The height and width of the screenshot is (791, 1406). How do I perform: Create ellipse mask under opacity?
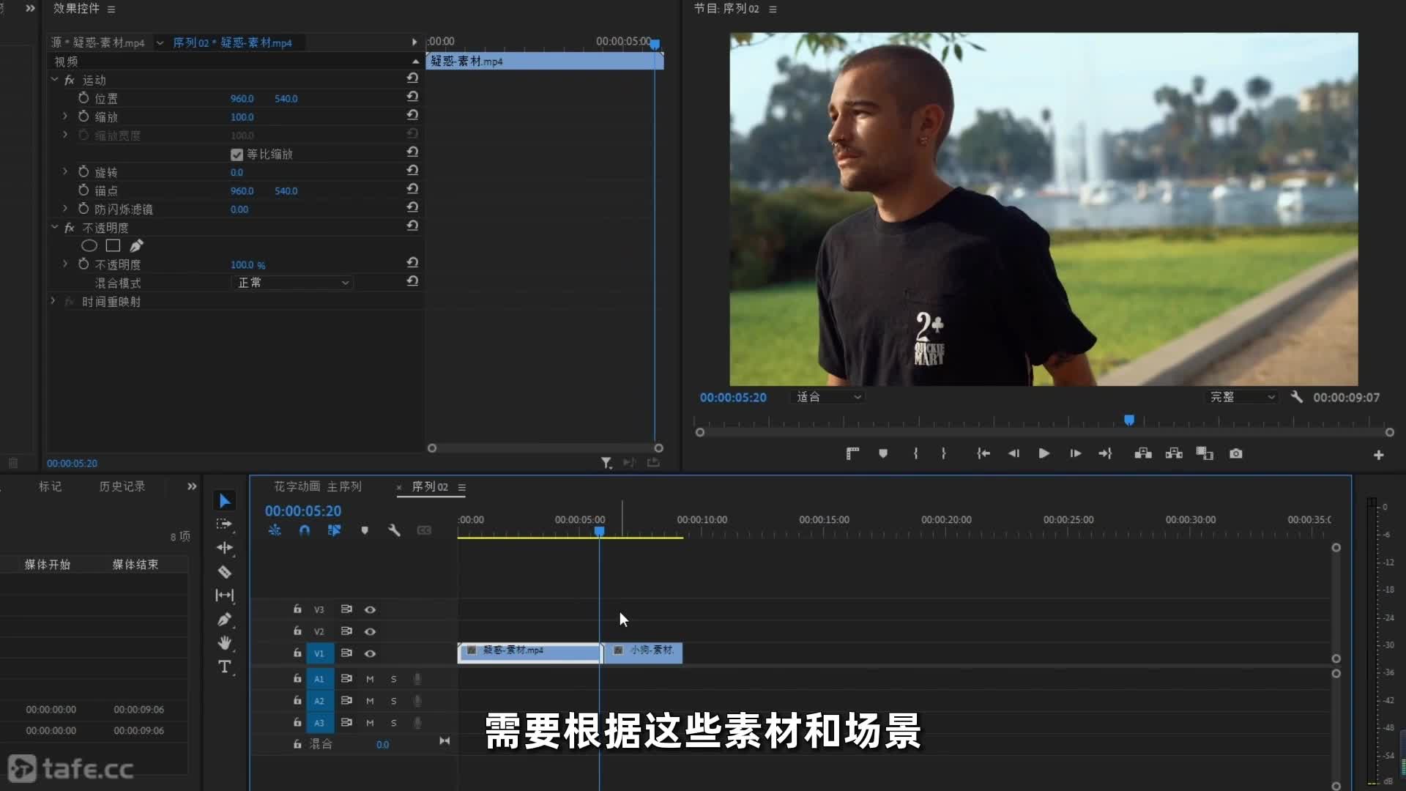(89, 246)
